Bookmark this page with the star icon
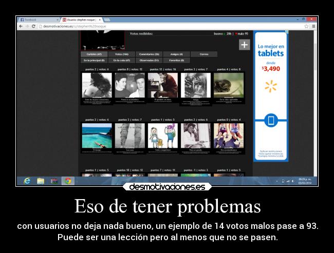This screenshot has width=334, height=253. point(306,26)
